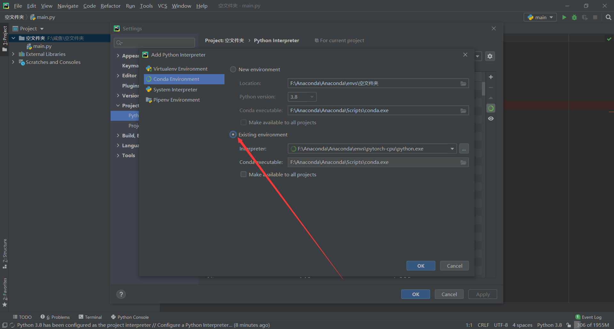Viewport: 614px width, 329px height.
Task: Expand External Libraries tree node
Action: [13, 54]
